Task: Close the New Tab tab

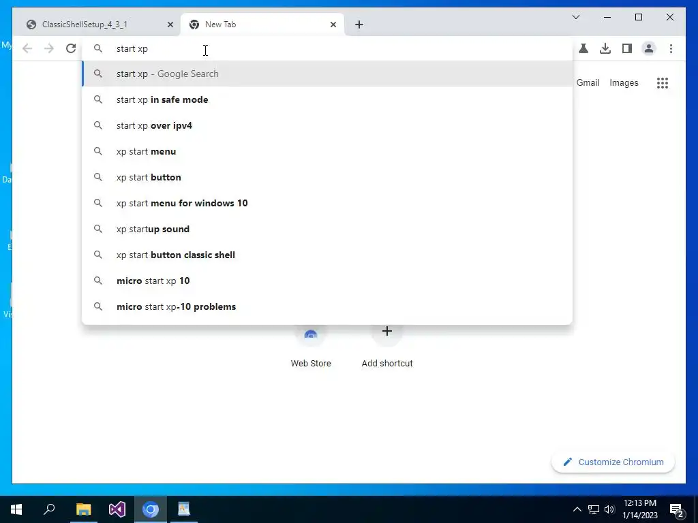Action: pos(333,25)
